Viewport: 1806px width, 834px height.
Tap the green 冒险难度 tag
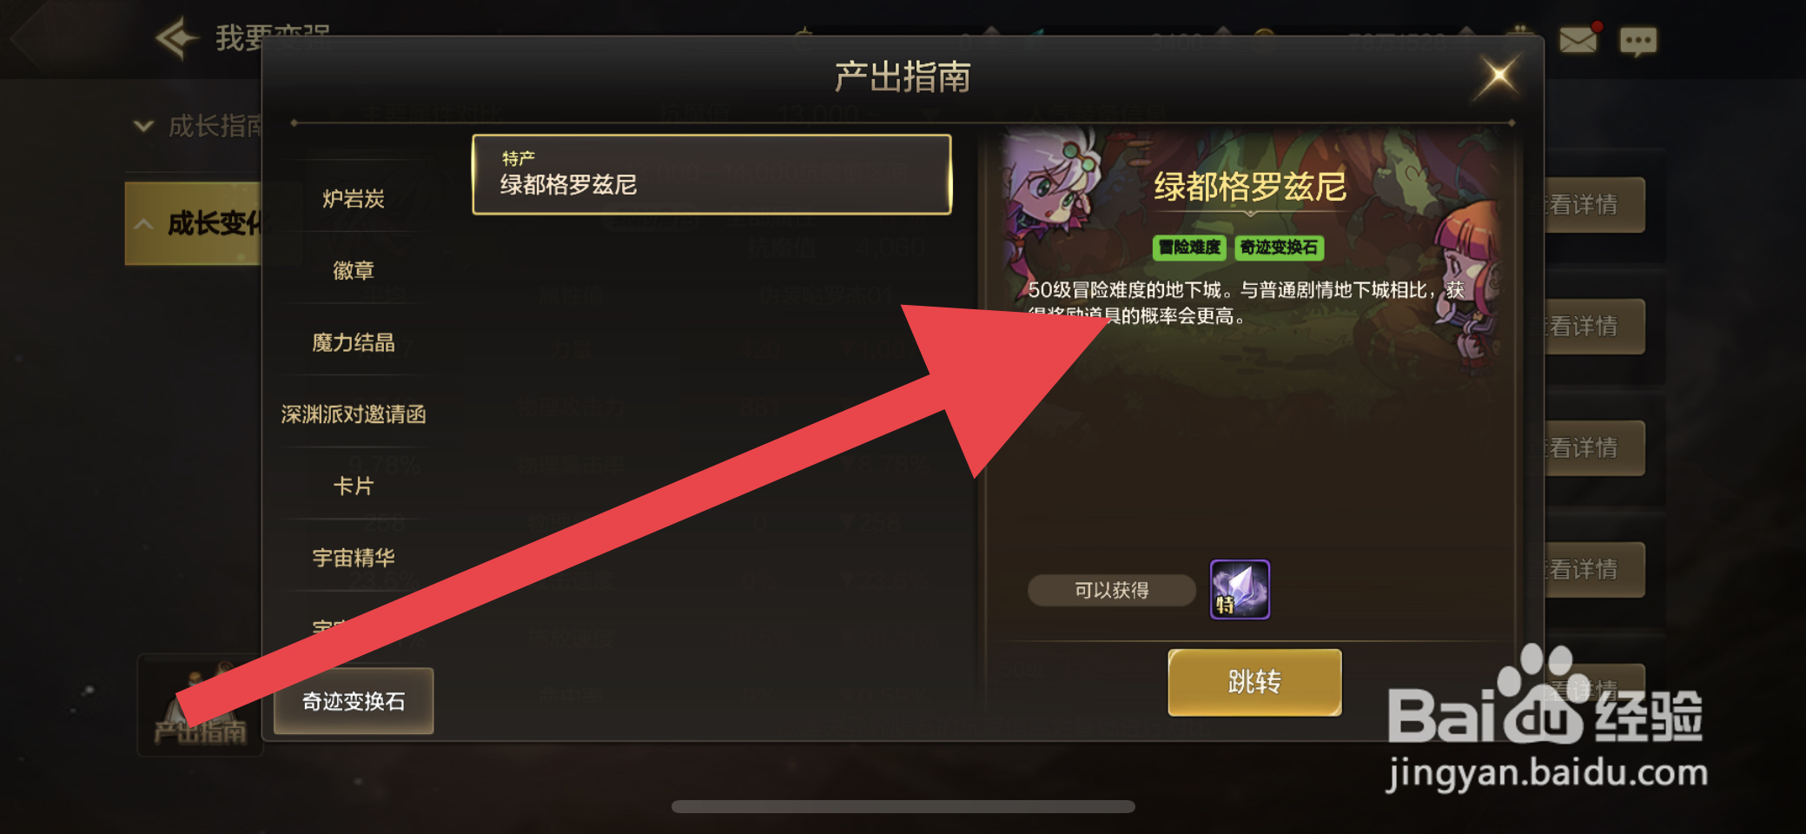tap(1189, 248)
